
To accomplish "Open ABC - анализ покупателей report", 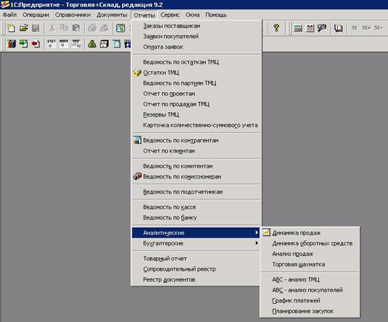I will pos(307,290).
